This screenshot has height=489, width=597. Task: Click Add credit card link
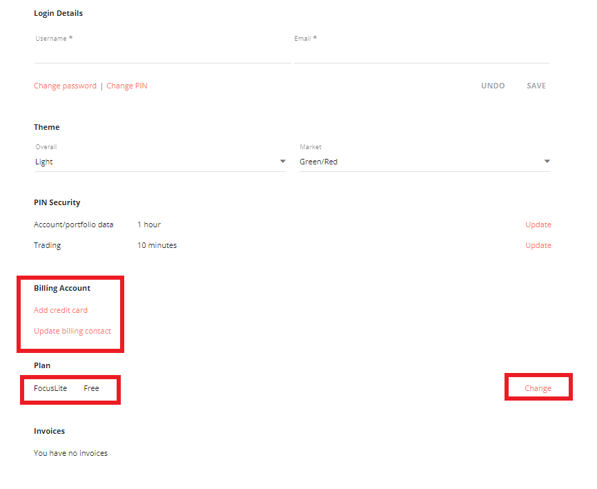click(x=61, y=310)
